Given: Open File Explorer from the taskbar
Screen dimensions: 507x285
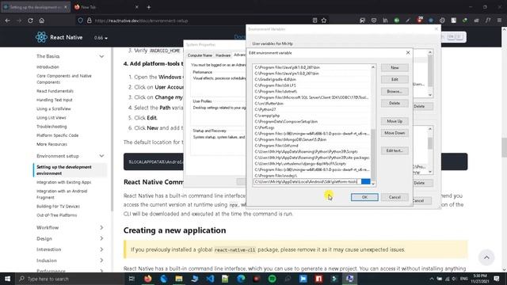Looking at the screenshot, I should click(x=179, y=279).
